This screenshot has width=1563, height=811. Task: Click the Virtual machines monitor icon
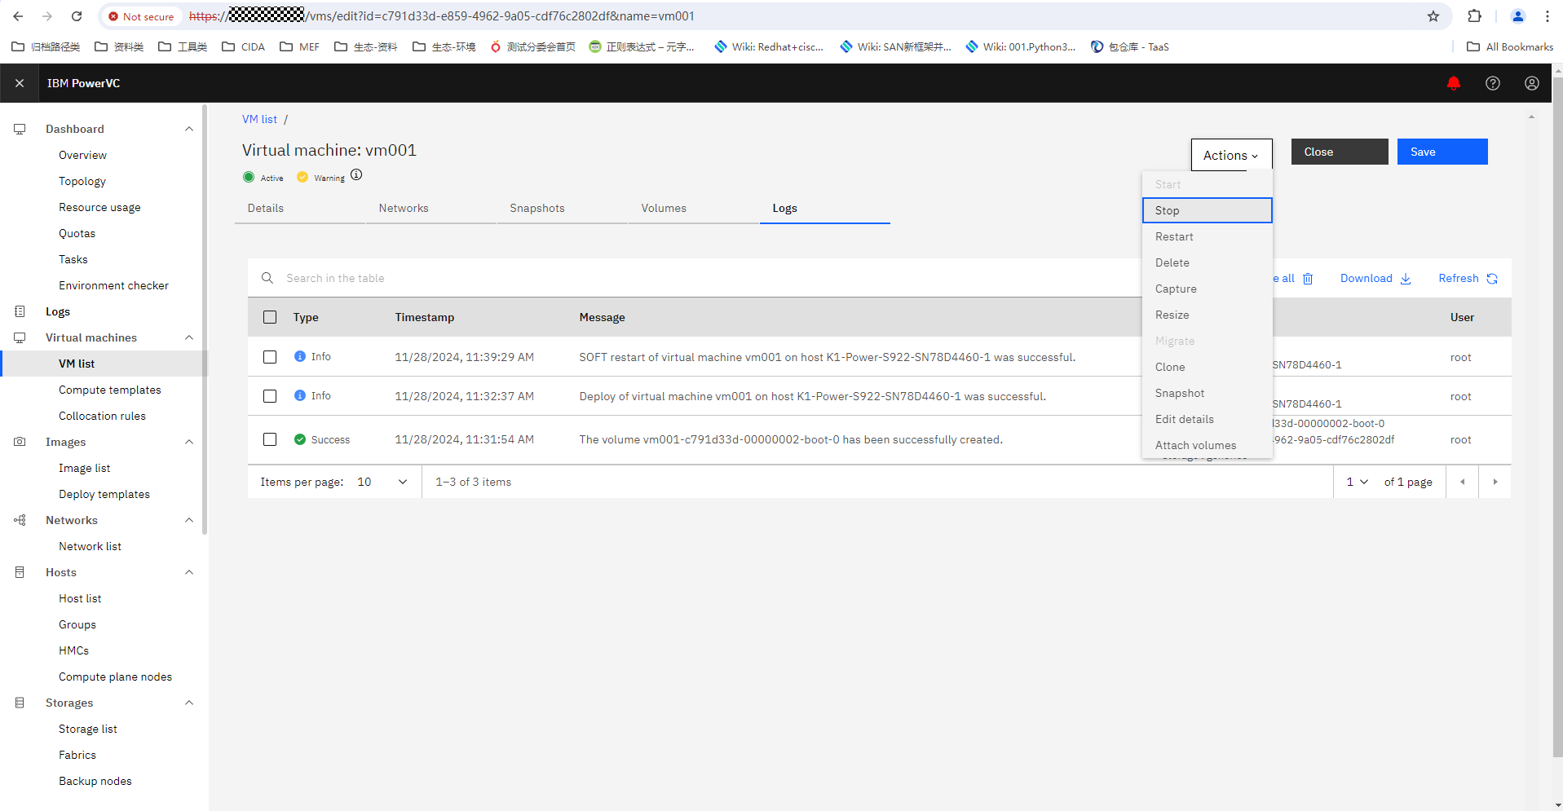coord(20,337)
